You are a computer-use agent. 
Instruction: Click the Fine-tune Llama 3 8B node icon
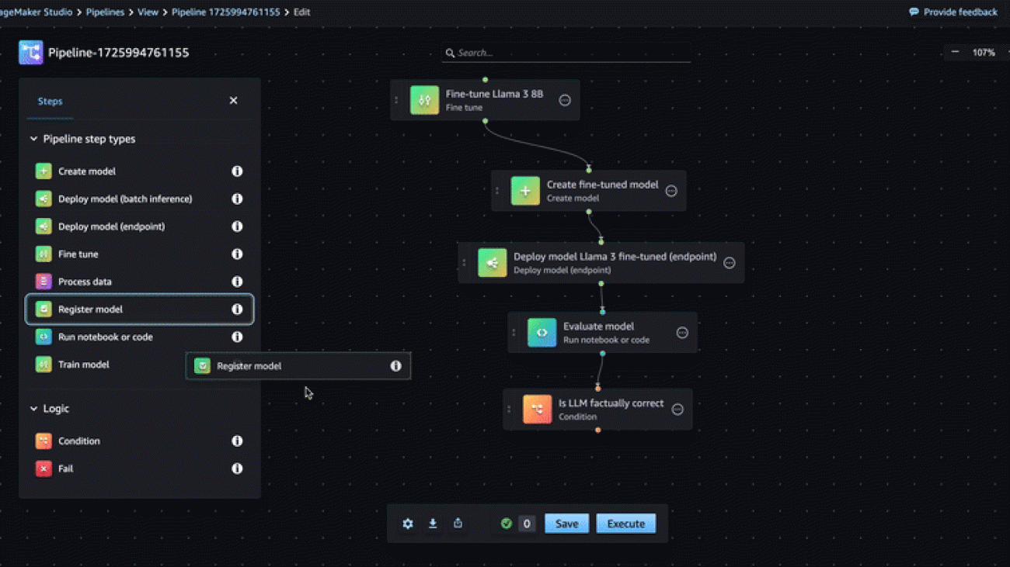point(424,100)
